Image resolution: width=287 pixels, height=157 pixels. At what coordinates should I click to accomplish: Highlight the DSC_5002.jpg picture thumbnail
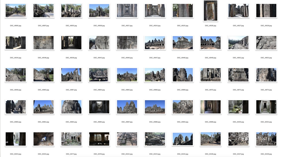[x=266, y=107]
